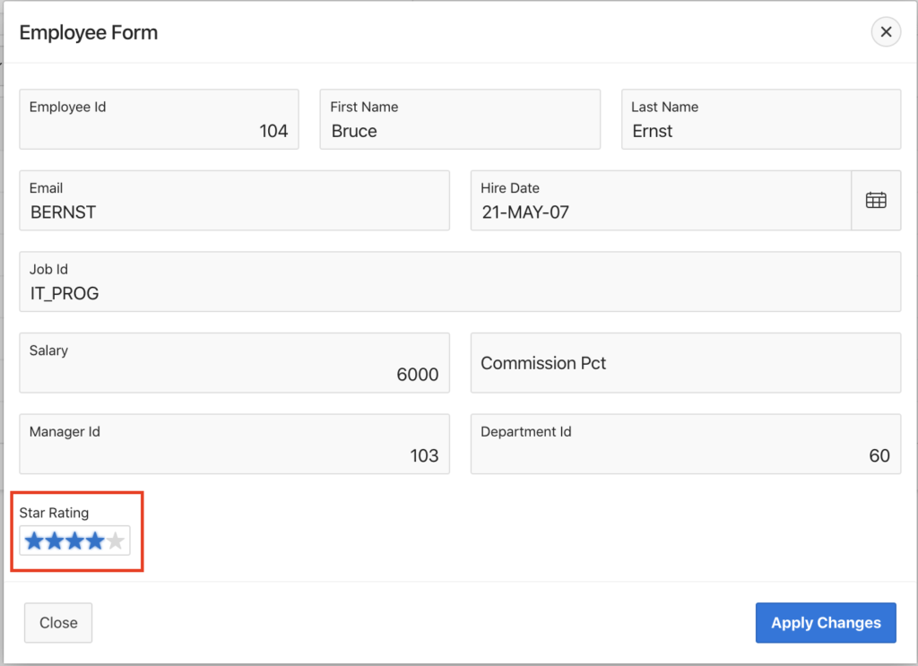Viewport: 918px width, 666px height.
Task: Edit the Manager Id field 103
Action: tap(234, 445)
